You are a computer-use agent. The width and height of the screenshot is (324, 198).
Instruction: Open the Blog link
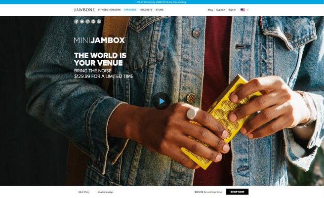point(210,10)
